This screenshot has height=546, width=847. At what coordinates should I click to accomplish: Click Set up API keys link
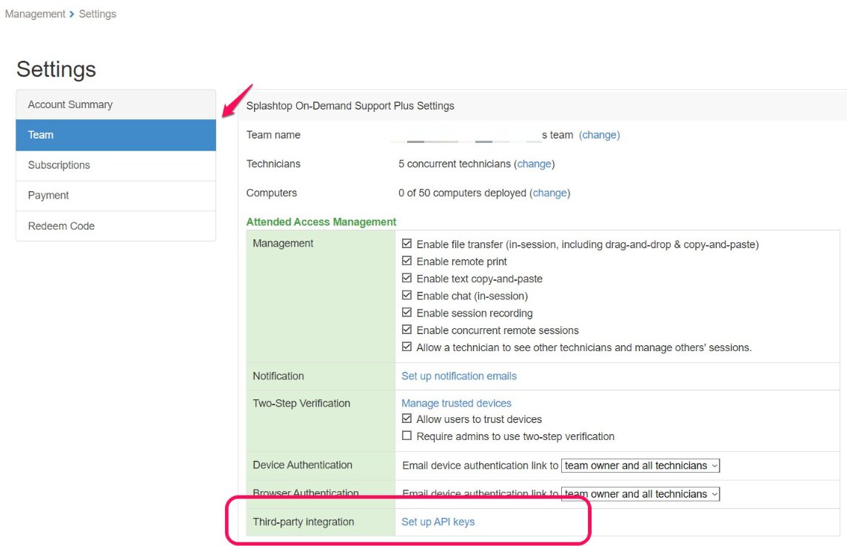tap(438, 522)
